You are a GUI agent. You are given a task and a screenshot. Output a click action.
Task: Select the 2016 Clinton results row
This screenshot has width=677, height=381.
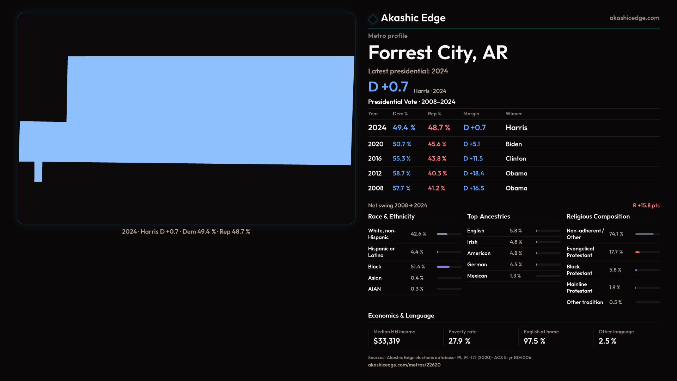pyautogui.click(x=513, y=159)
